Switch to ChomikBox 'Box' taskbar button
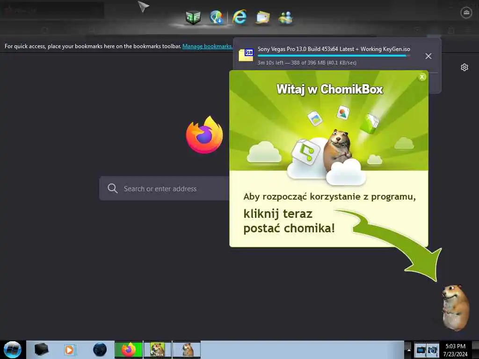Image resolution: width=479 pixels, height=359 pixels. [x=158, y=350]
